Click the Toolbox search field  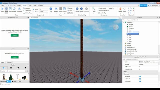click(x=16, y=71)
